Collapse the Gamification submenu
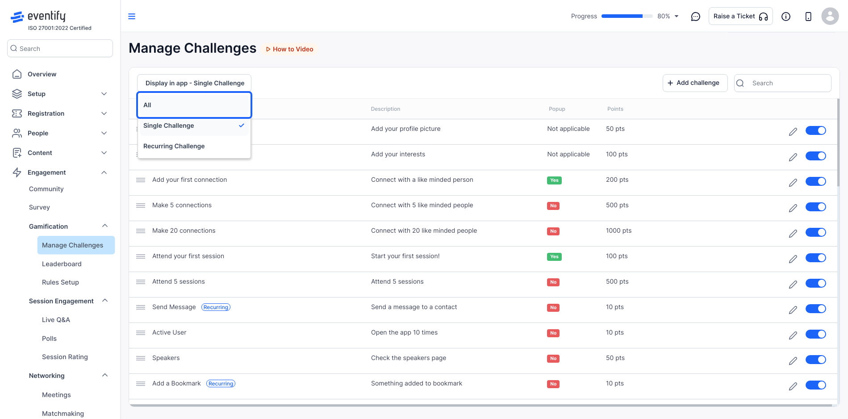848x419 pixels. pyautogui.click(x=105, y=226)
